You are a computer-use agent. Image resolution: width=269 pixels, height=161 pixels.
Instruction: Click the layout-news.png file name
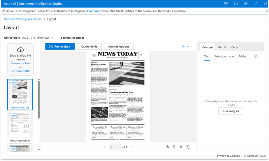click(20, 108)
